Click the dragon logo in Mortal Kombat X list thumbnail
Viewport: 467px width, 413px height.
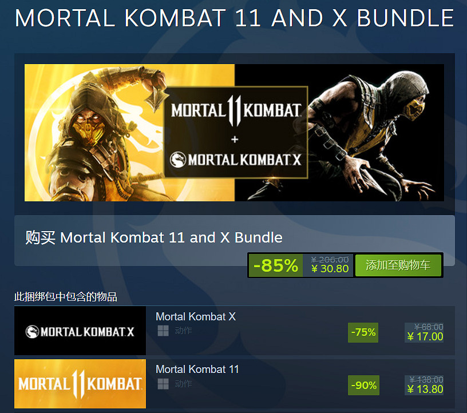[32, 332]
